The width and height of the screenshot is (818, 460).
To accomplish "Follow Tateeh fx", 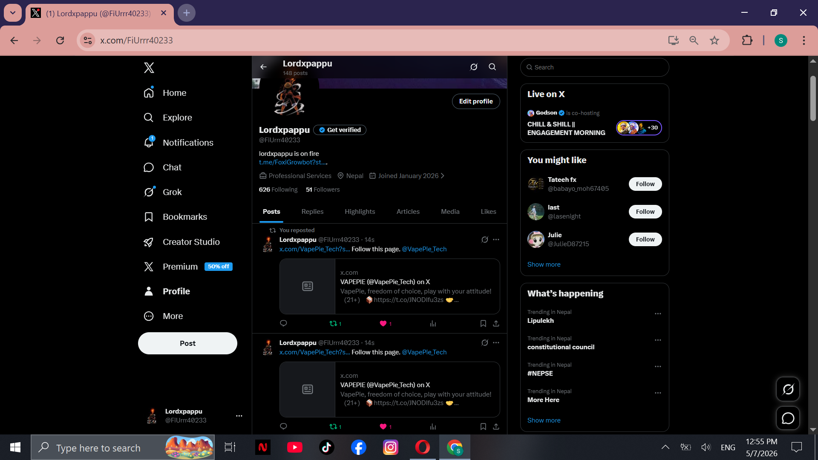I will click(645, 184).
